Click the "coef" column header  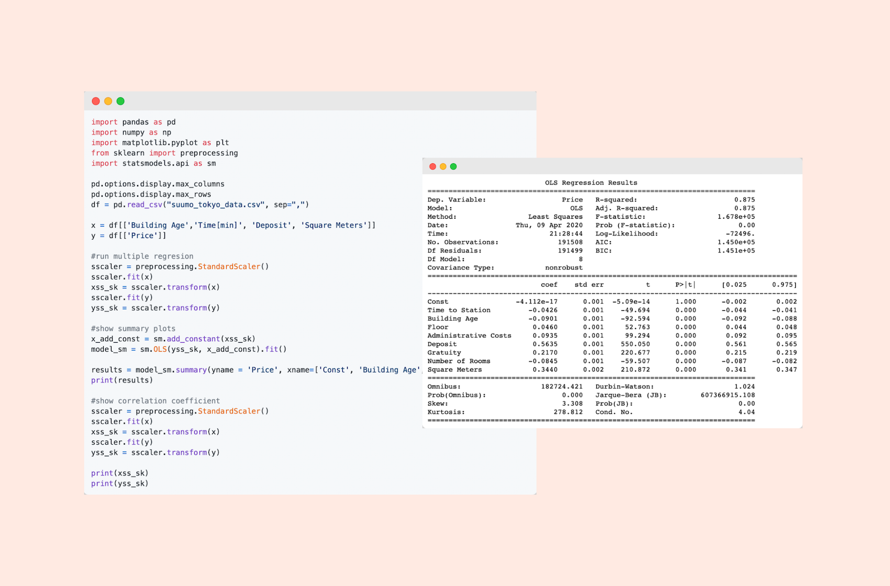coord(549,285)
